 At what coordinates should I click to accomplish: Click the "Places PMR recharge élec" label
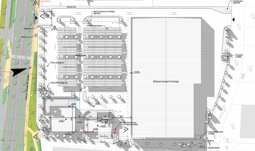(x=59, y=83)
